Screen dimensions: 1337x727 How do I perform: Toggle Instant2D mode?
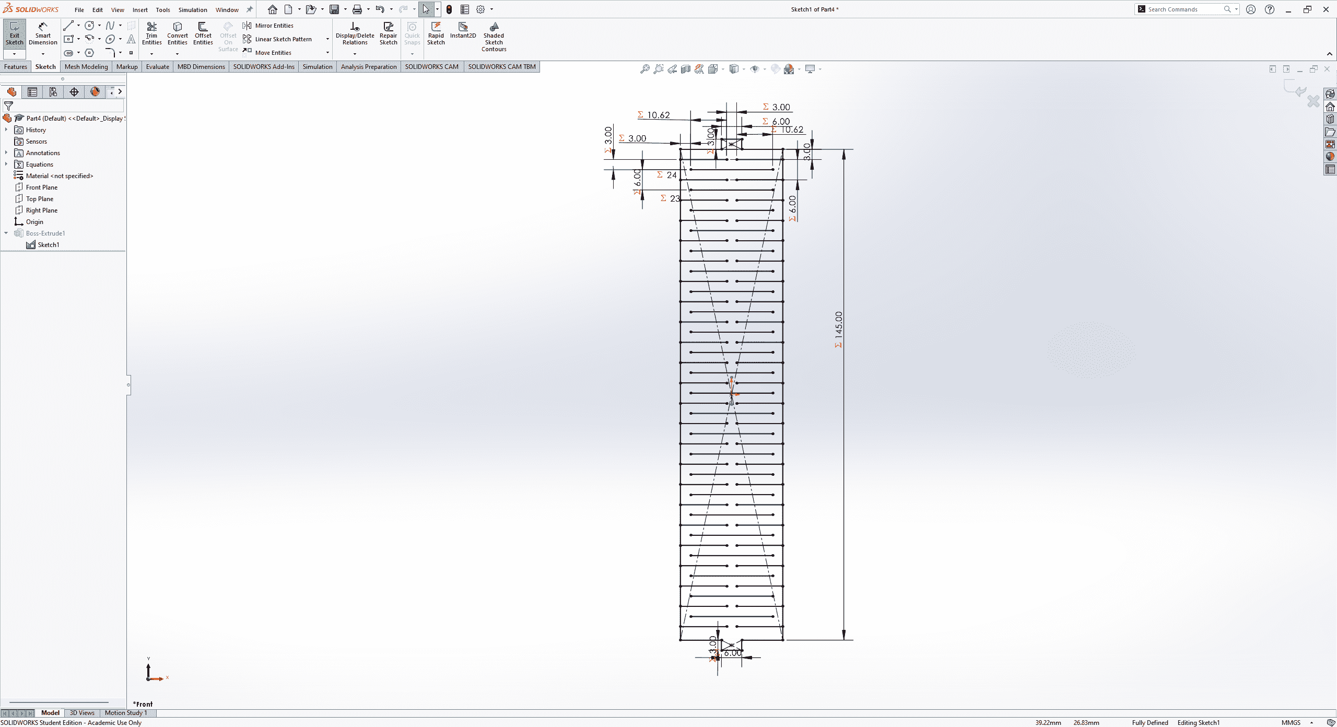(463, 30)
